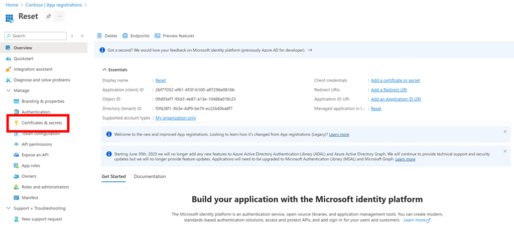Select the Get Started tab
Viewport: 514px width, 237px height.
click(x=113, y=177)
